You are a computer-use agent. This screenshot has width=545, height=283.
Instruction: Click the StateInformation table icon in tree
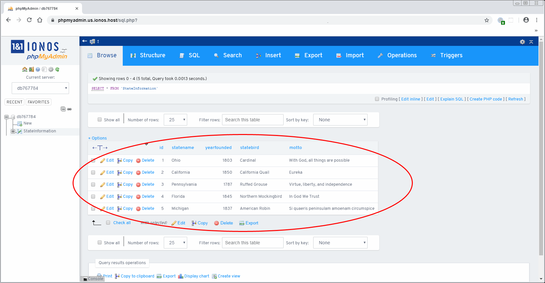click(x=20, y=131)
